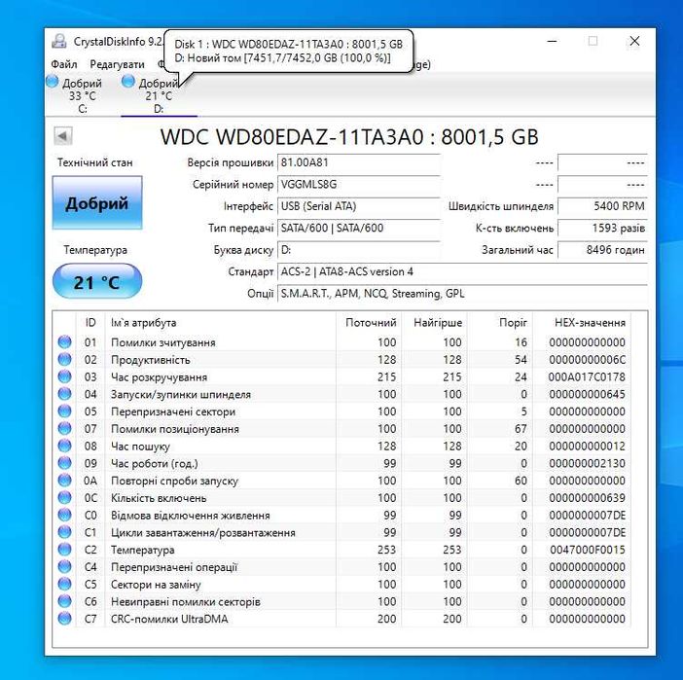Select the CRC-помилки UltraDMA attribute name
683x680 pixels.
click(x=169, y=619)
